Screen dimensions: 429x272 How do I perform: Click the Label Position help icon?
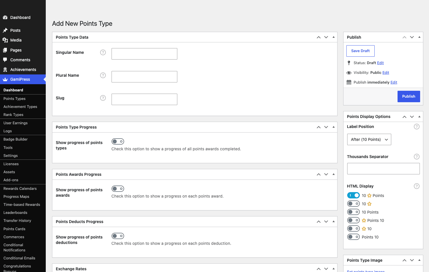pos(417,127)
